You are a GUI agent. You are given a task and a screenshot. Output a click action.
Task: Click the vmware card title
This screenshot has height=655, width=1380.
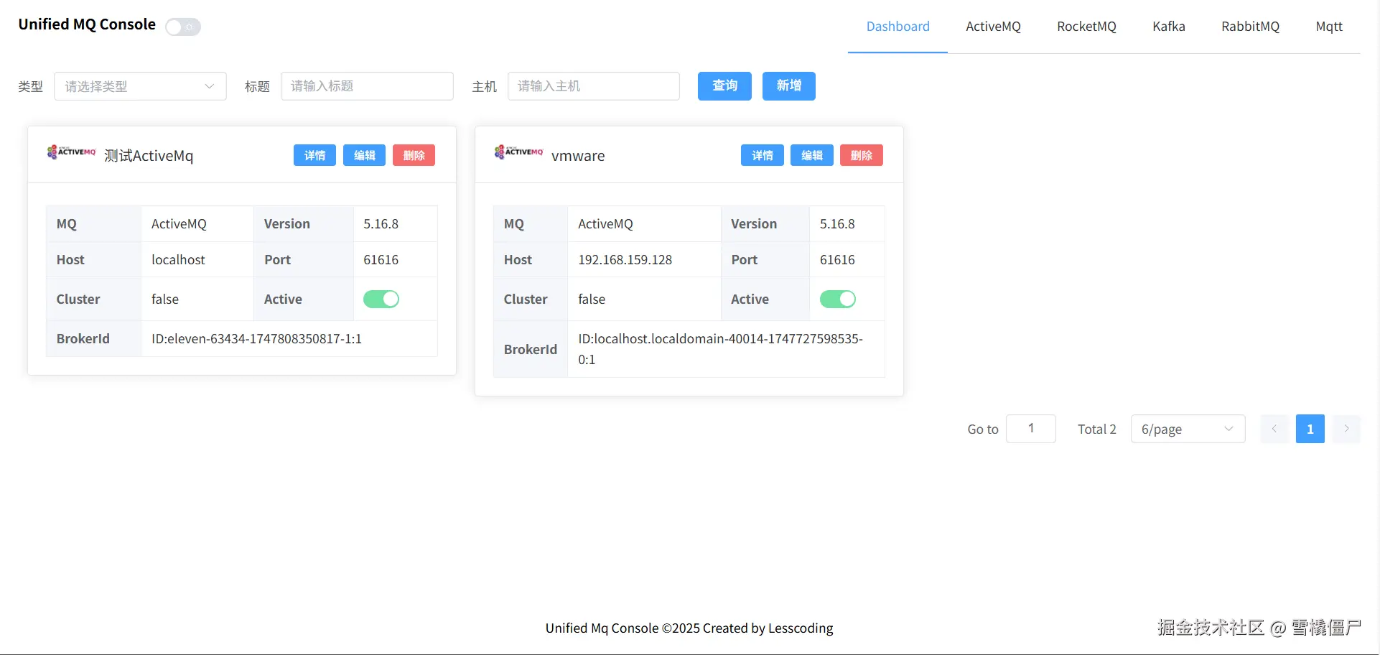click(x=578, y=156)
